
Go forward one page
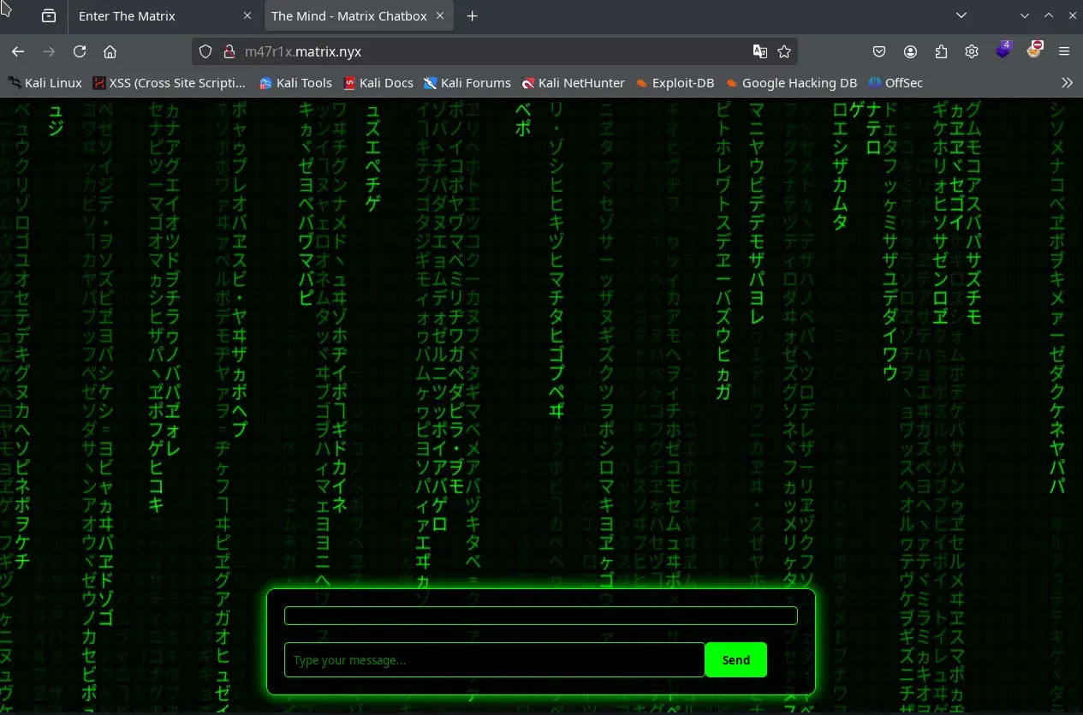pos(49,51)
